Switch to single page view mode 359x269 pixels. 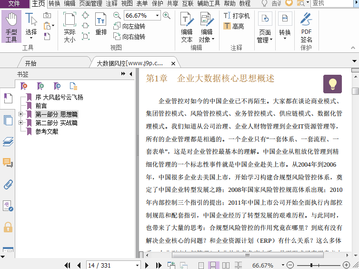201,265
